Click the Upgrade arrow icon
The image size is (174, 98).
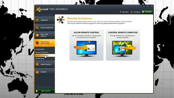coord(143,12)
